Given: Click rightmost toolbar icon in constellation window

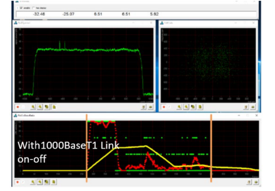Looking at the screenshot, I should click(x=253, y=106).
